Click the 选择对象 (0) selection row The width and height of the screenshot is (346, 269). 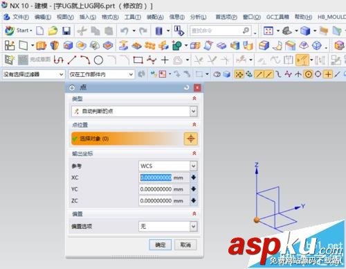127,139
